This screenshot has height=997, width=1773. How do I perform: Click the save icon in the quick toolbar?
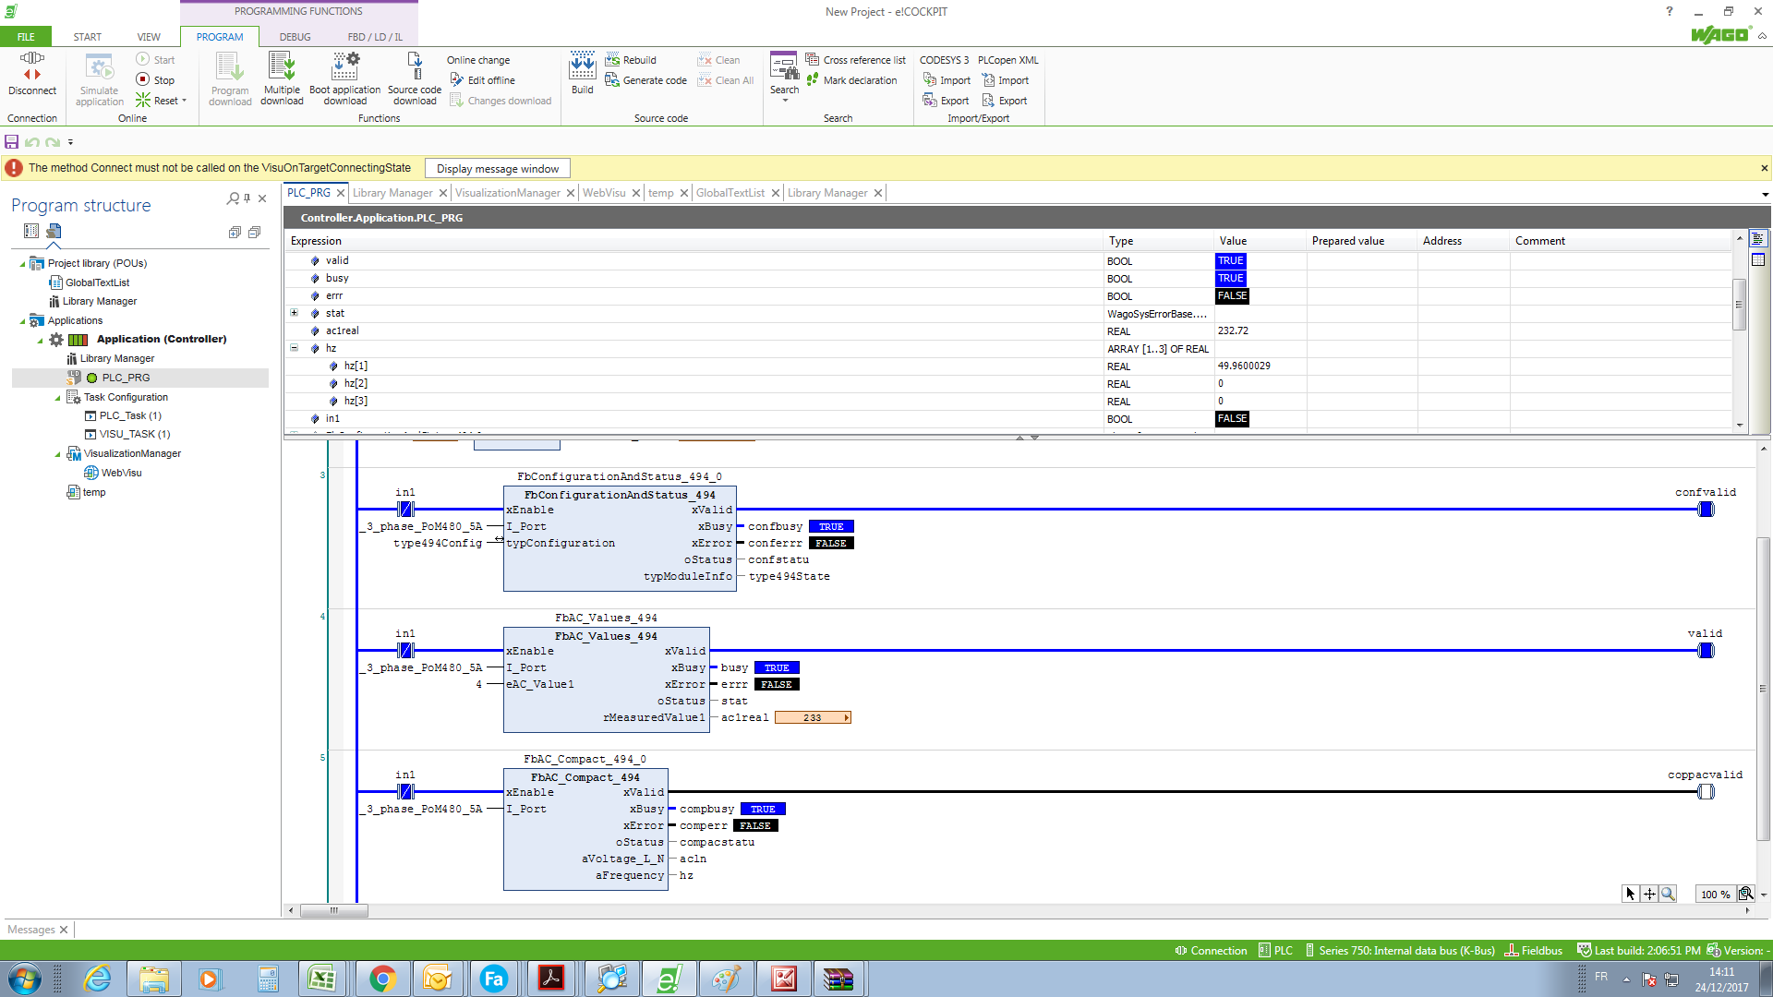[x=11, y=142]
